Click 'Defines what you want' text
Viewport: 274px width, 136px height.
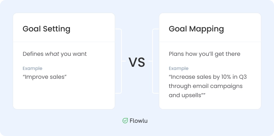[x=55, y=54]
